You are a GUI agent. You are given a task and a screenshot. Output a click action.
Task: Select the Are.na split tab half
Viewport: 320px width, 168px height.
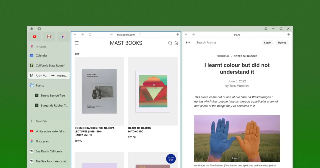pyautogui.click(x=59, y=75)
